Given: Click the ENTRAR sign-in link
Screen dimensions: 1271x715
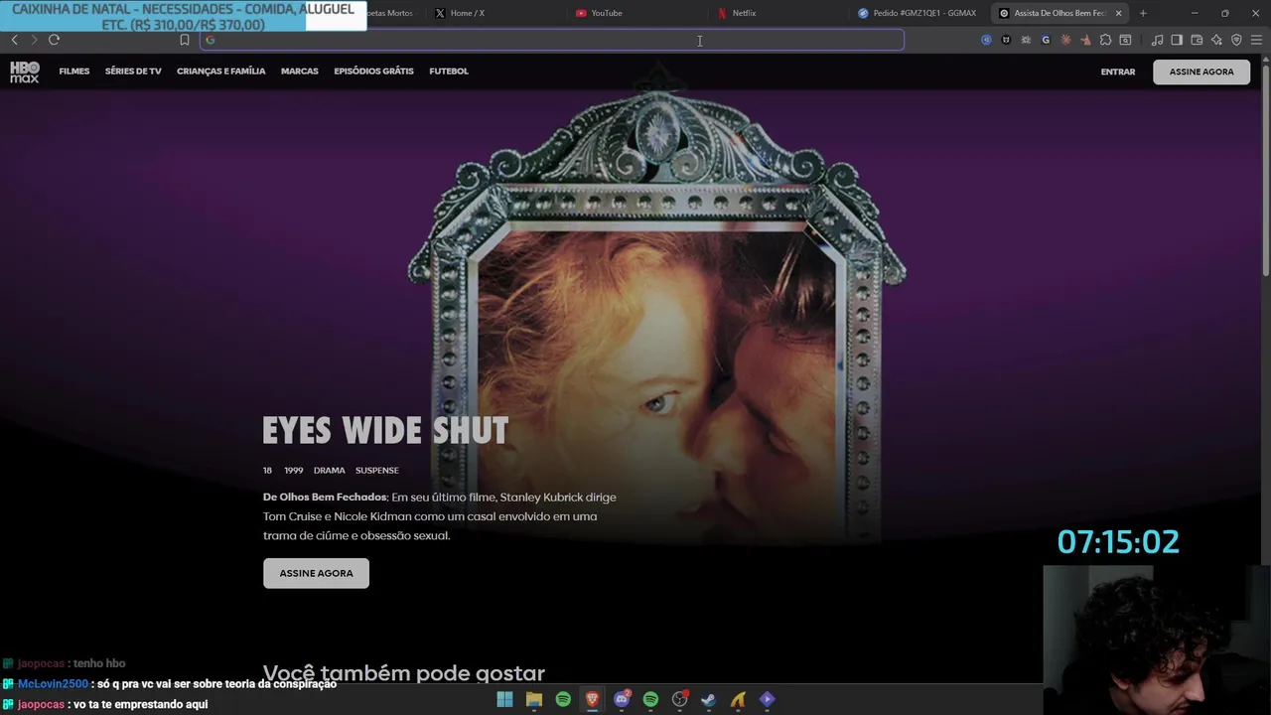Looking at the screenshot, I should pos(1118,71).
